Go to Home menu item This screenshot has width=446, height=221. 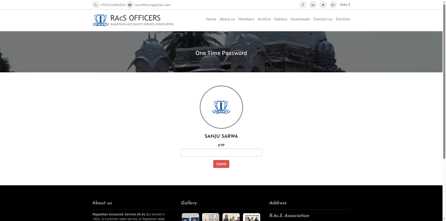(211, 19)
